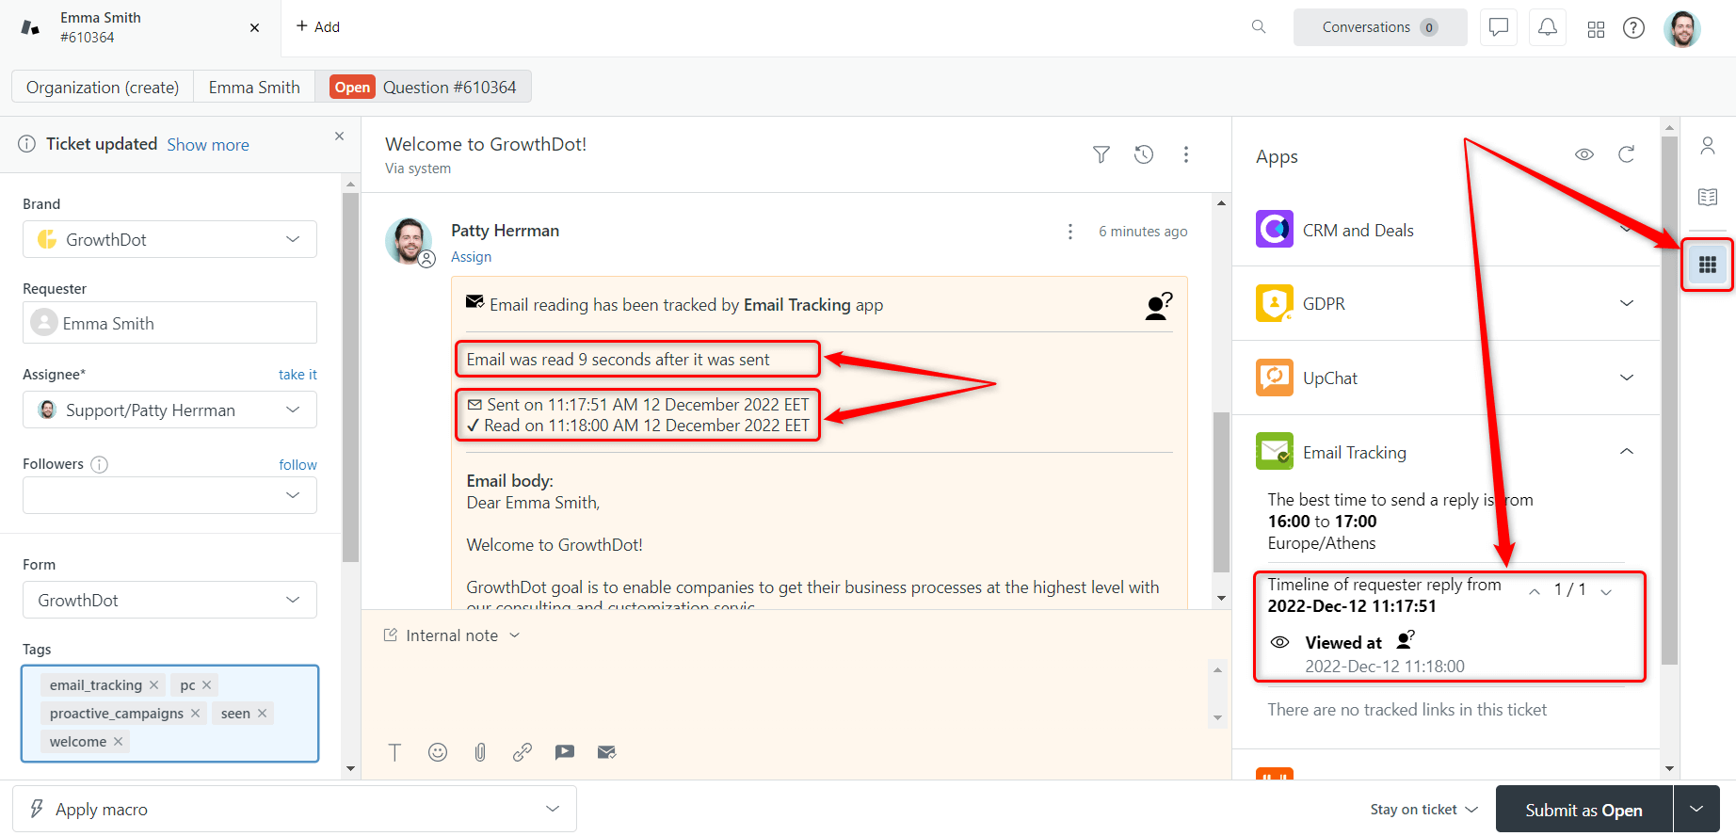This screenshot has width=1736, height=836.
Task: Click the Email Tracking envelope composer icon
Action: point(607,752)
